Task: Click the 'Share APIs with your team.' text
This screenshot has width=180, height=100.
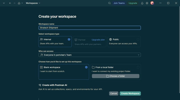Action: click(52, 43)
